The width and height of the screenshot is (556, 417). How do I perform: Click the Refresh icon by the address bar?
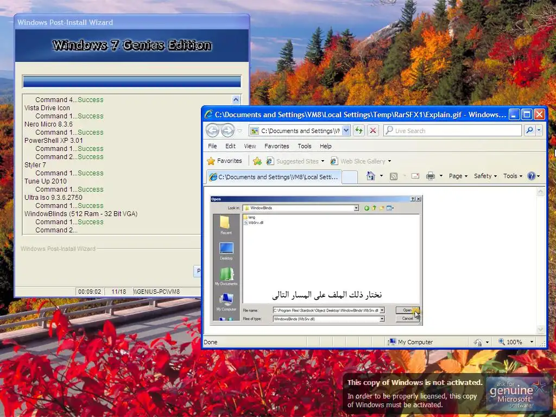click(x=359, y=130)
